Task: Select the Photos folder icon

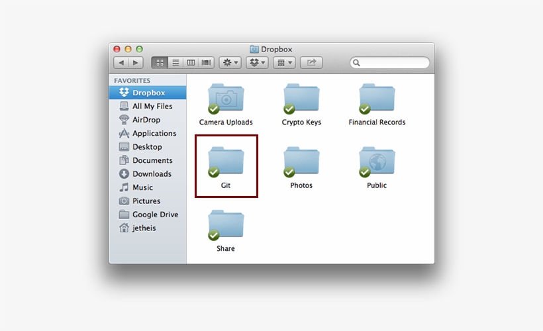Action: (301, 162)
